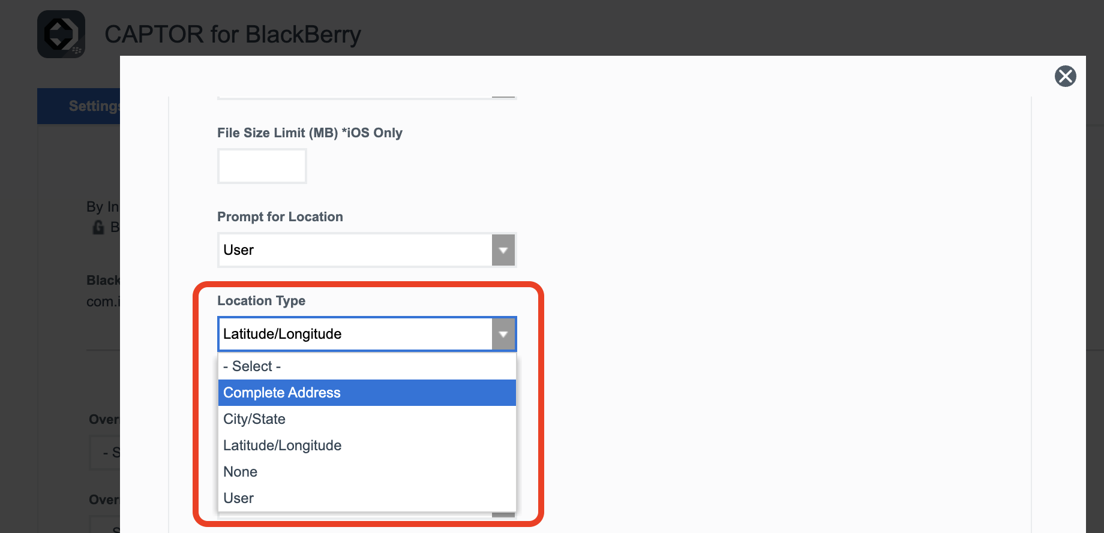Select Complete Address from the list
Screen dimensions: 1104x533
[367, 393]
